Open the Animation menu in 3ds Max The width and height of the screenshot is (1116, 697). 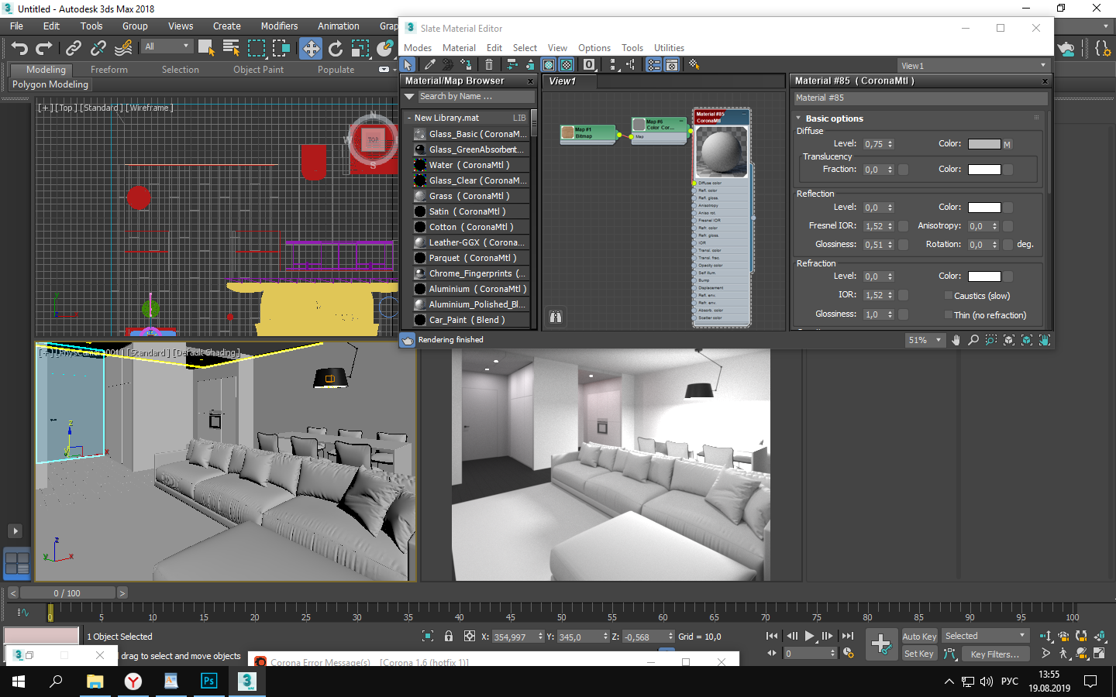point(338,26)
